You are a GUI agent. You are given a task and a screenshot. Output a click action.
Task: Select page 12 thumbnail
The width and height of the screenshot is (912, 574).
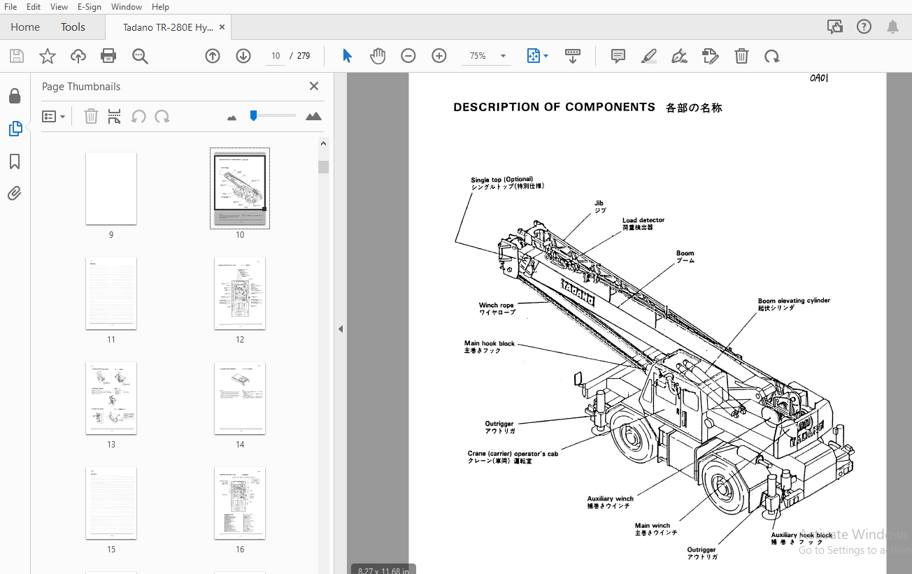click(240, 294)
